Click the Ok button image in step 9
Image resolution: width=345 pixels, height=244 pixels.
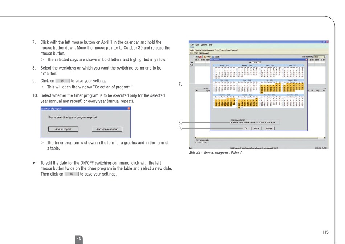click(62, 81)
